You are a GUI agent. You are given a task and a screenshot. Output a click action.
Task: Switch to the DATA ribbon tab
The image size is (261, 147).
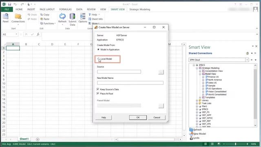pos(79,9)
